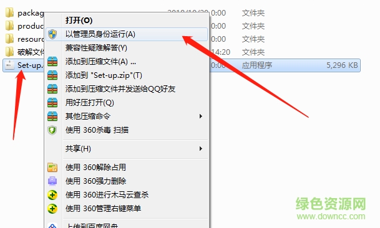380x228 pixels.
Task: Open the 共享(H) menu entry
Action: 127,149
